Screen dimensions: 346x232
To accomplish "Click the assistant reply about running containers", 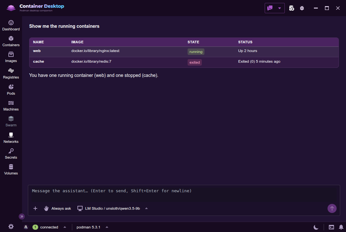I will [x=94, y=75].
